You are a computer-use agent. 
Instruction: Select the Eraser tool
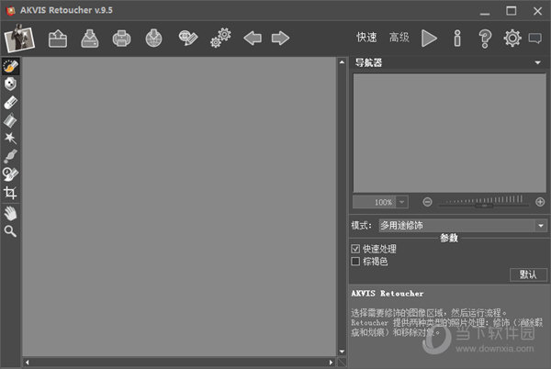click(10, 103)
